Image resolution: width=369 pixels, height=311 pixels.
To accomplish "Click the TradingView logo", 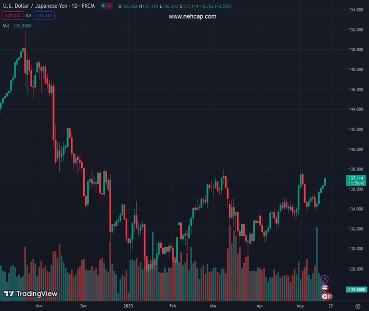I will (31, 294).
